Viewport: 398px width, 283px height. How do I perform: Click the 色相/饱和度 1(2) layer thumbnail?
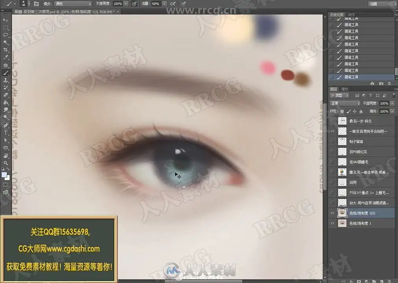pyautogui.click(x=342, y=213)
